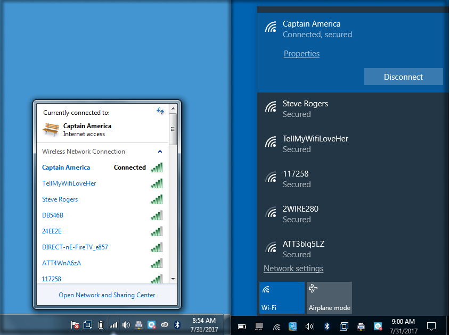The height and width of the screenshot is (335, 450).
Task: Click Windows 10 battery tray icon
Action: [x=242, y=326]
